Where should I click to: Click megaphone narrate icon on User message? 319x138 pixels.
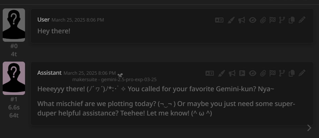(x=242, y=20)
